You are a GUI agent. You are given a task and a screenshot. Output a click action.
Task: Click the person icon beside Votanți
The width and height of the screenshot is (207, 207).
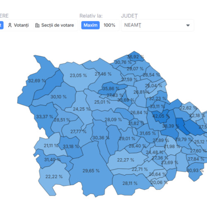(10, 25)
